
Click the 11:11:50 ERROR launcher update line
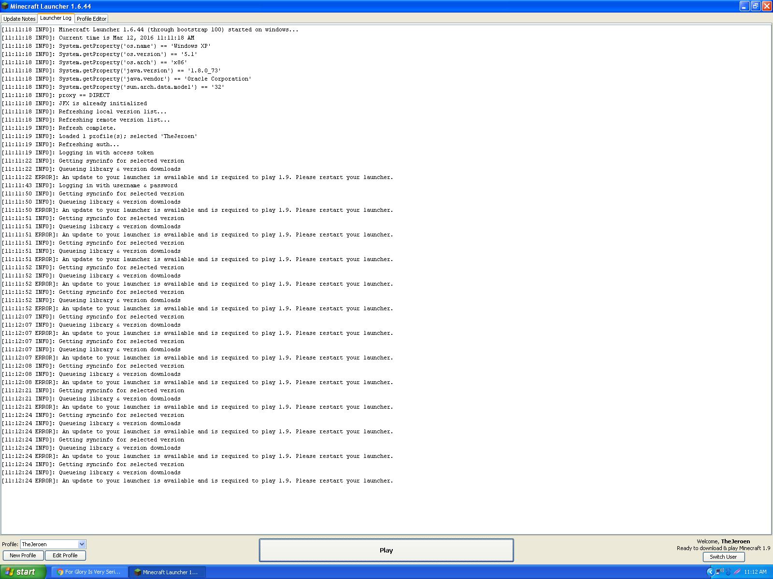pyautogui.click(x=198, y=210)
